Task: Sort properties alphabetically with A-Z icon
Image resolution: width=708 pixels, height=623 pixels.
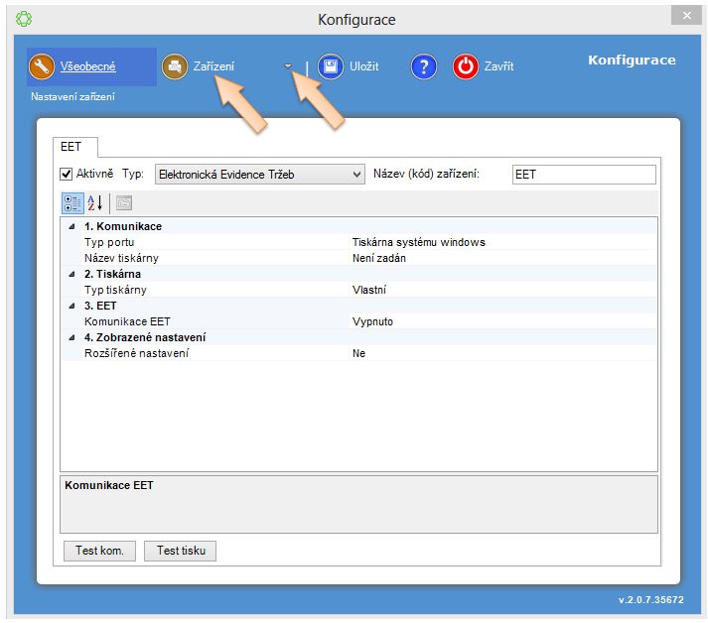Action: [x=95, y=202]
